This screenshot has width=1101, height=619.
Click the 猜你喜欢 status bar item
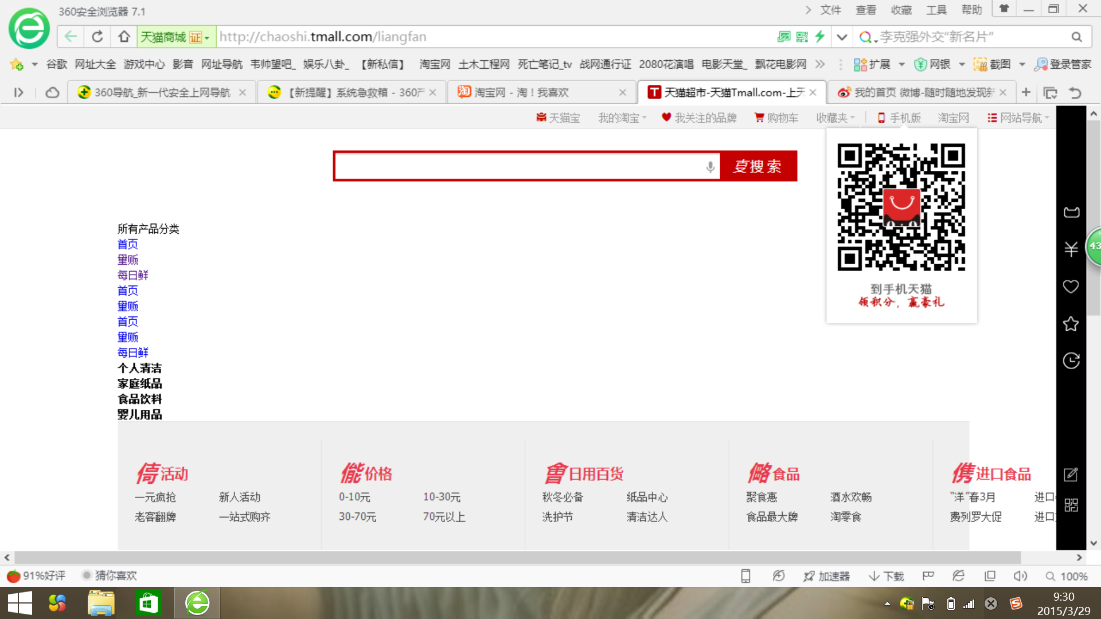coord(110,575)
